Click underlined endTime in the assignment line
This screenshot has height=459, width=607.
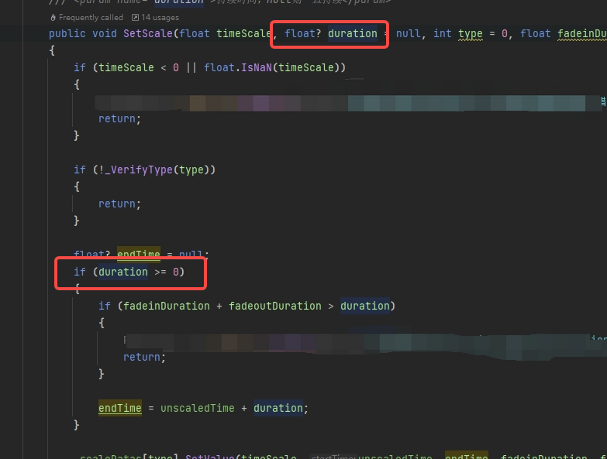[x=120, y=409]
